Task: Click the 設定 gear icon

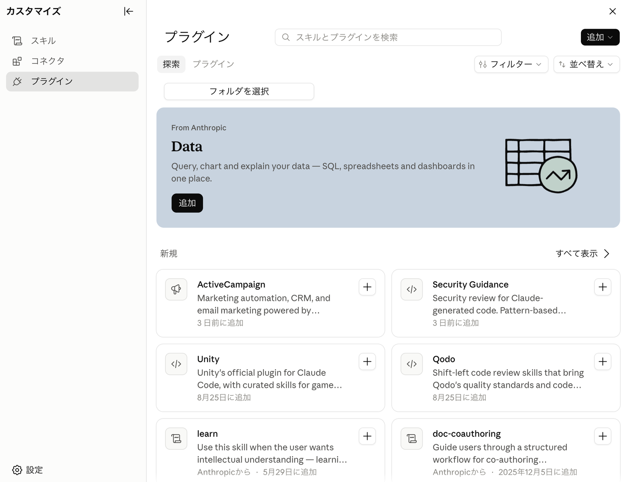Action: 17,470
